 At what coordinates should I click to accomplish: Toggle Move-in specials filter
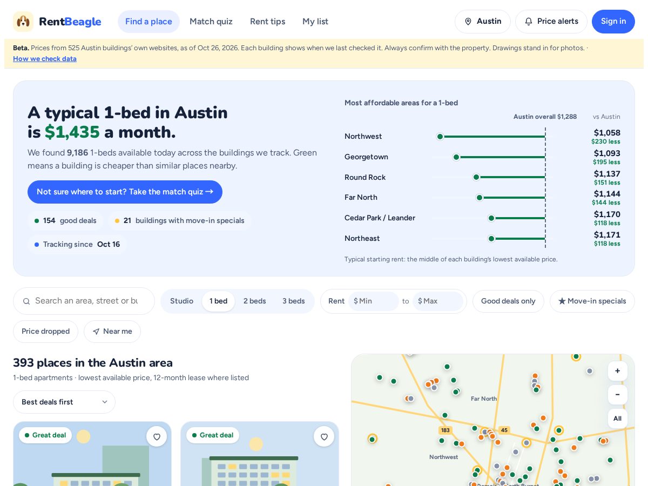pos(592,301)
